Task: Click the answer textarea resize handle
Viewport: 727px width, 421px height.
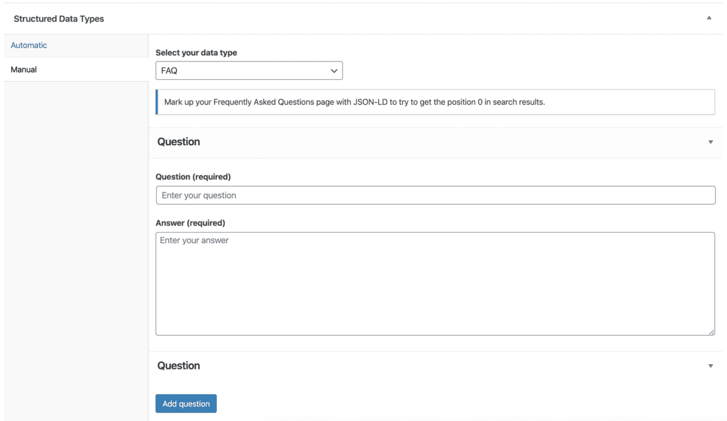Action: pyautogui.click(x=712, y=332)
